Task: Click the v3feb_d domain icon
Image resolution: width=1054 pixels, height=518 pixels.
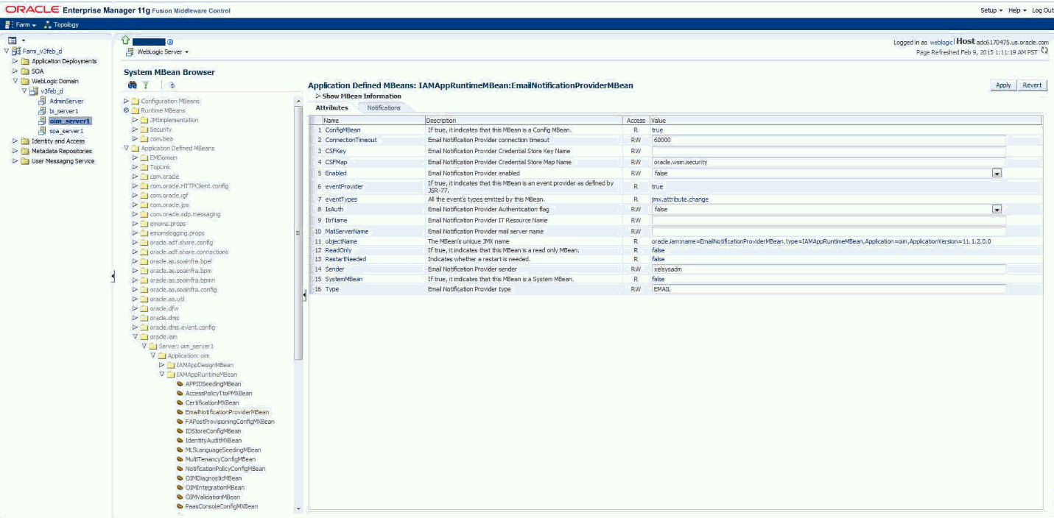Action: 33,91
